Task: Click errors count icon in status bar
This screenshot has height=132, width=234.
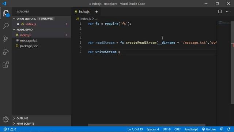Action: pos(6,129)
